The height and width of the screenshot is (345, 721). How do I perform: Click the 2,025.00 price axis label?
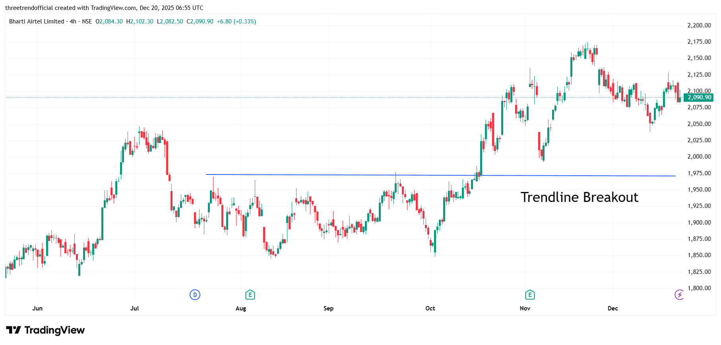(699, 140)
